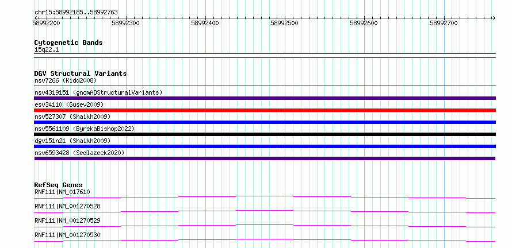
Task: Open transcript RNF111|NM_001270529
Action: [x=67, y=220]
